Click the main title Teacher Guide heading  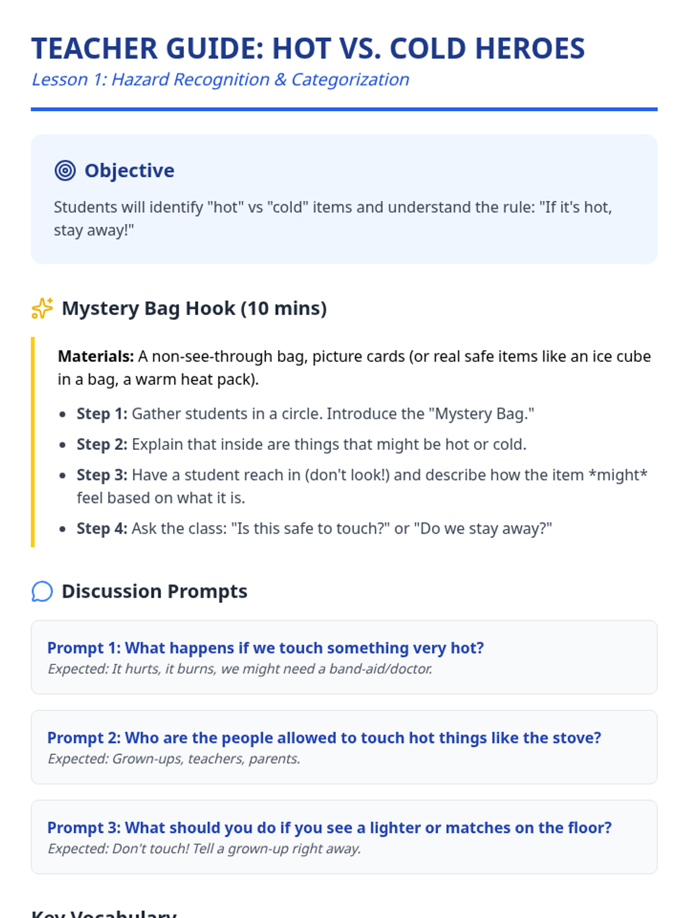click(x=308, y=48)
